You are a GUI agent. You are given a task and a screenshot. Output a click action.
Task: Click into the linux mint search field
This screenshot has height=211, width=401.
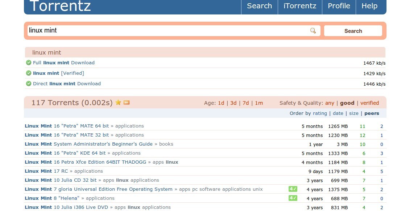167,31
